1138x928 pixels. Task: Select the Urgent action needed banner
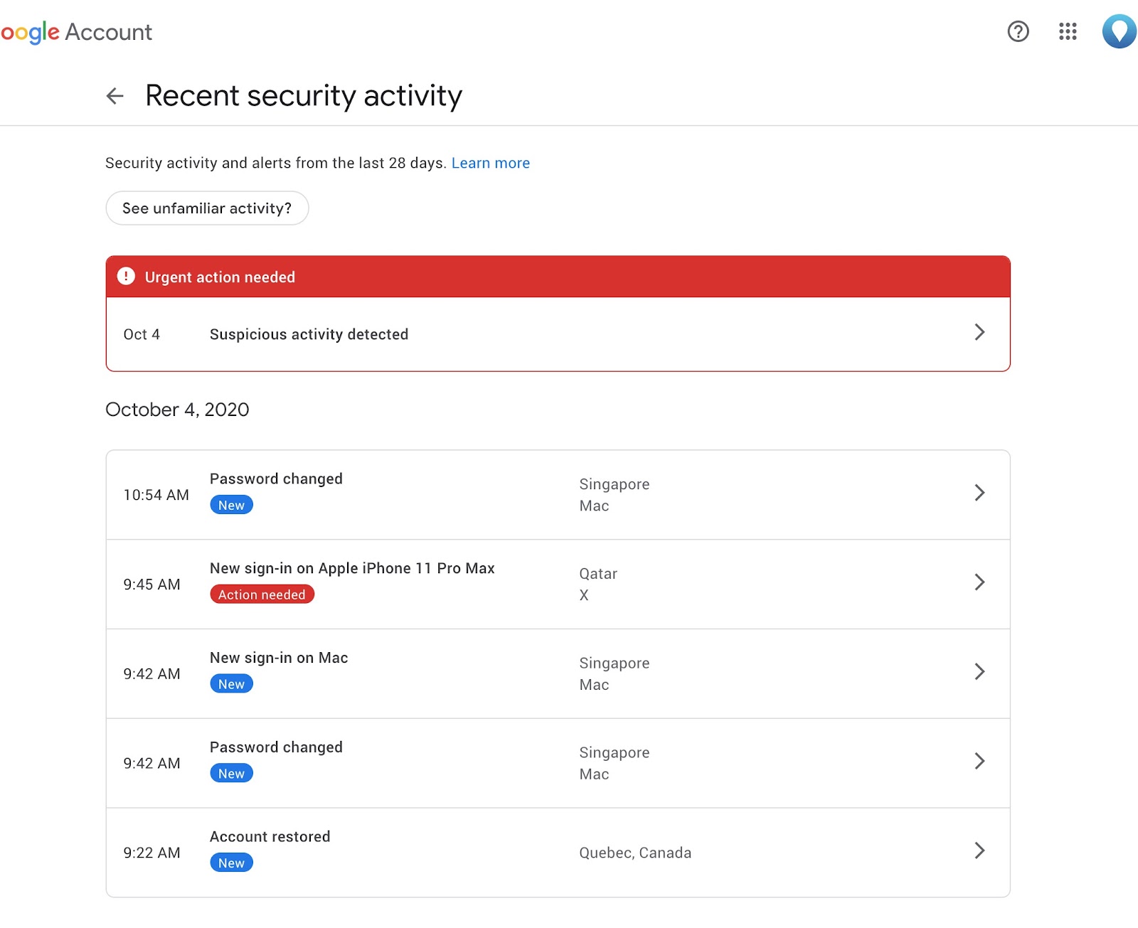click(558, 277)
